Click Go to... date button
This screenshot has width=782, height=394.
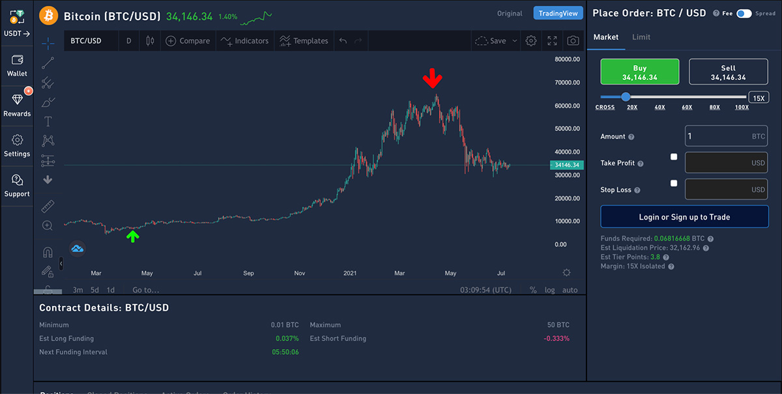pos(146,290)
